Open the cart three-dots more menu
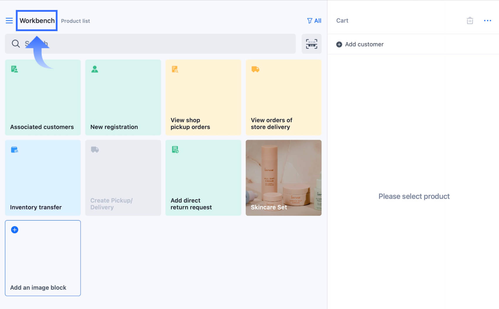 click(487, 21)
